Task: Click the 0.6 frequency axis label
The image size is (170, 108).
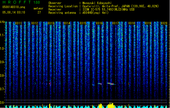Action: click(x=2, y=103)
